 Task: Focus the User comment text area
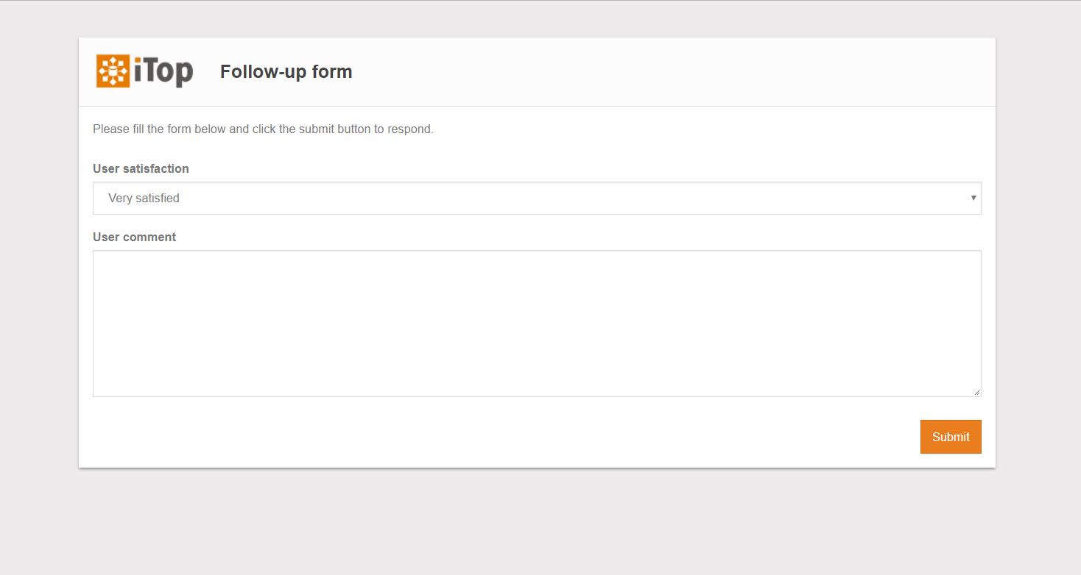pyautogui.click(x=536, y=324)
